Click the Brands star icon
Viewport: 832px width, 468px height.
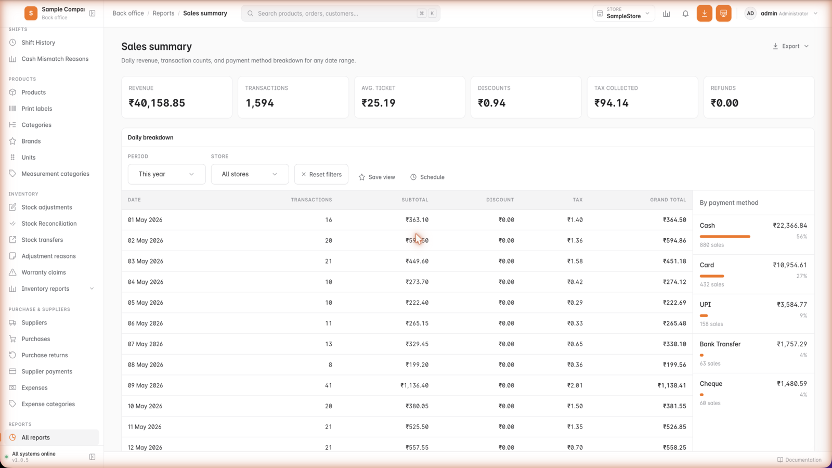12,141
